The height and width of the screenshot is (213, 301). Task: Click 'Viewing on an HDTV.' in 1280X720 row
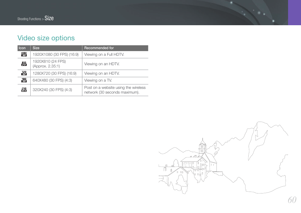tap(102, 73)
